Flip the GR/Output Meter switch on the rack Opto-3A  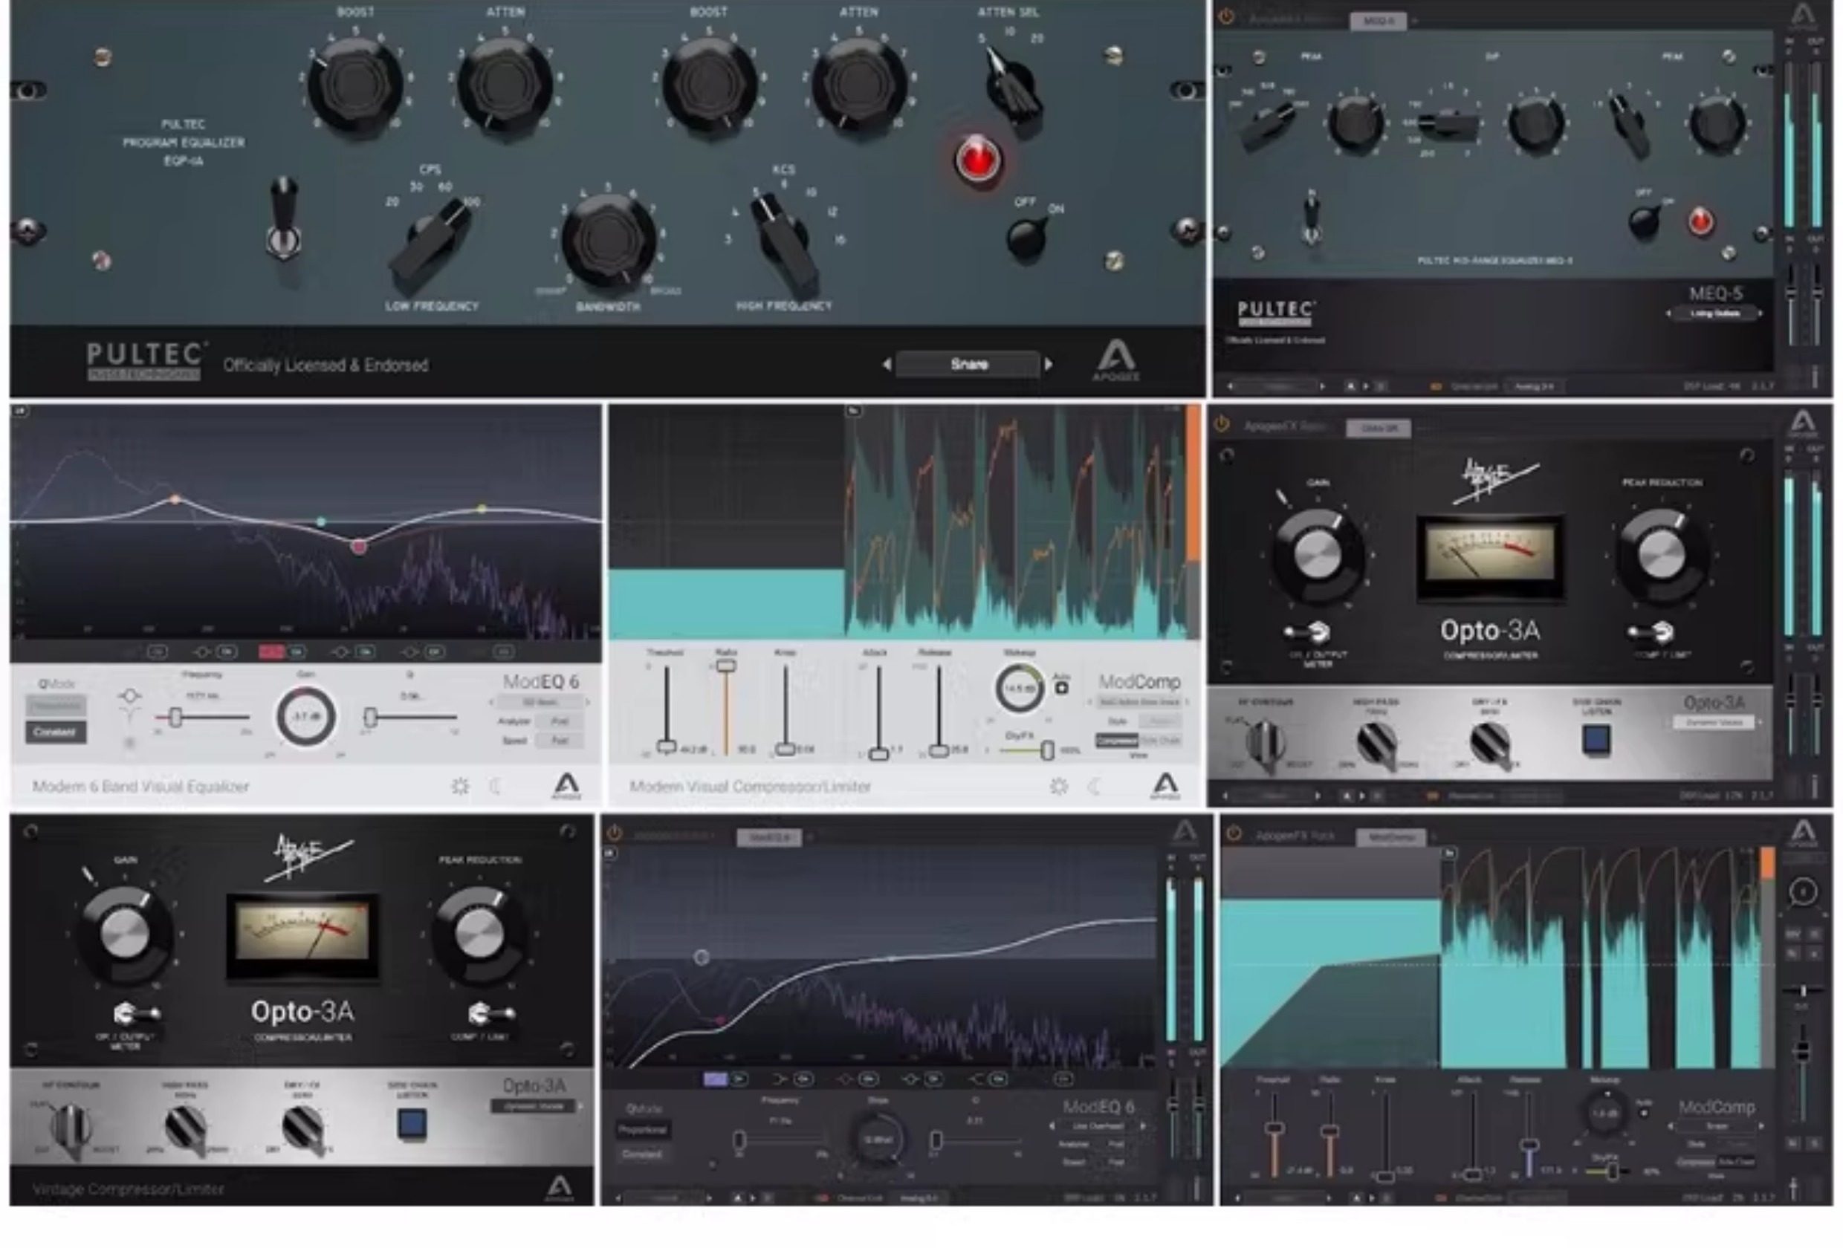[x=1309, y=632]
